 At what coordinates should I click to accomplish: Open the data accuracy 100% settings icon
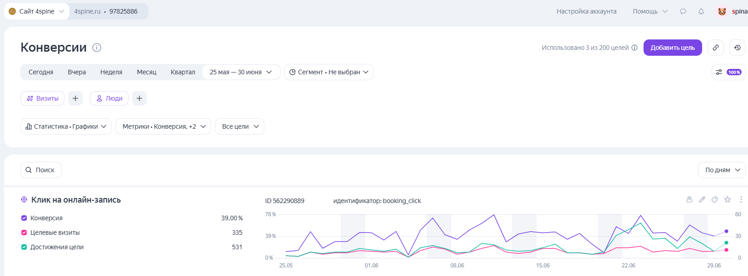pos(728,72)
